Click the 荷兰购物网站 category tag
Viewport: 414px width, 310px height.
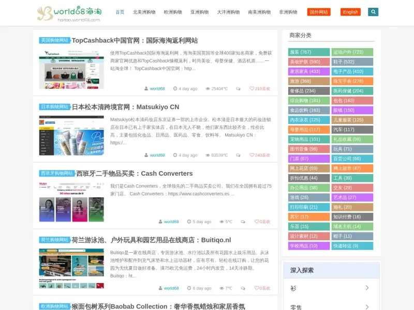tap(55, 240)
